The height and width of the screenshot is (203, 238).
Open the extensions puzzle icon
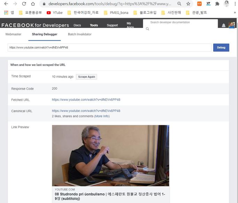(x=217, y=4)
